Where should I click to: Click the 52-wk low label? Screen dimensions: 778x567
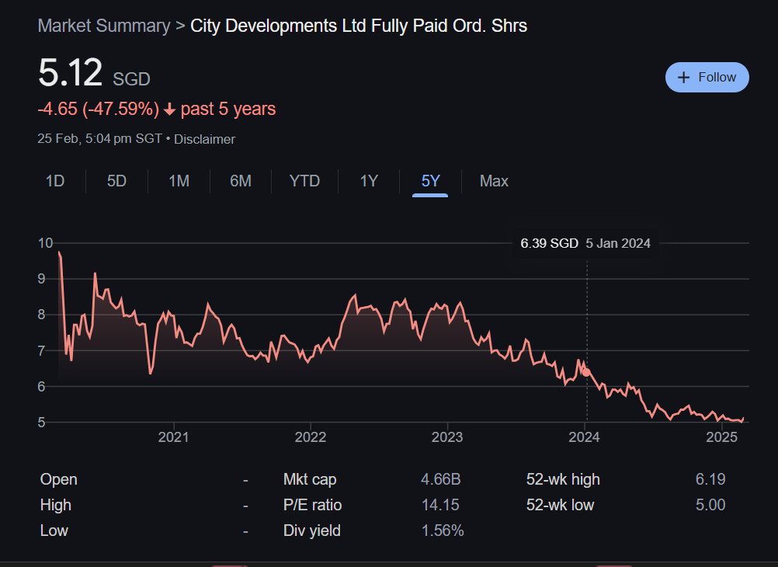coord(560,505)
